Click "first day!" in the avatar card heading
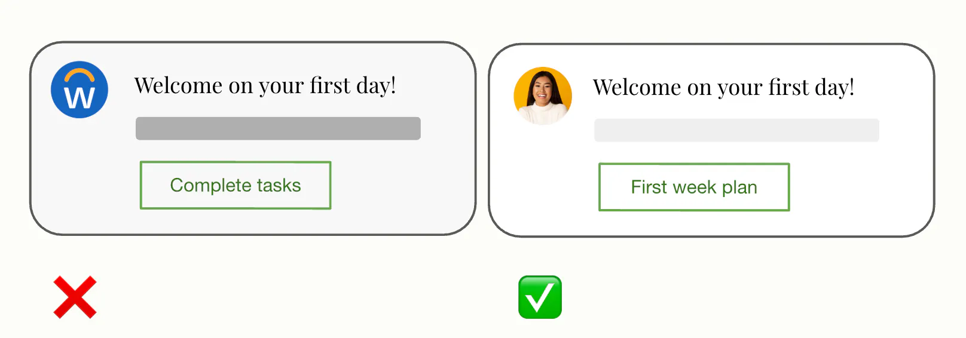966x338 pixels. [x=811, y=88]
